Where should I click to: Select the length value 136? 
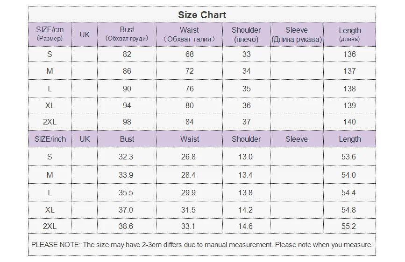coord(349,54)
